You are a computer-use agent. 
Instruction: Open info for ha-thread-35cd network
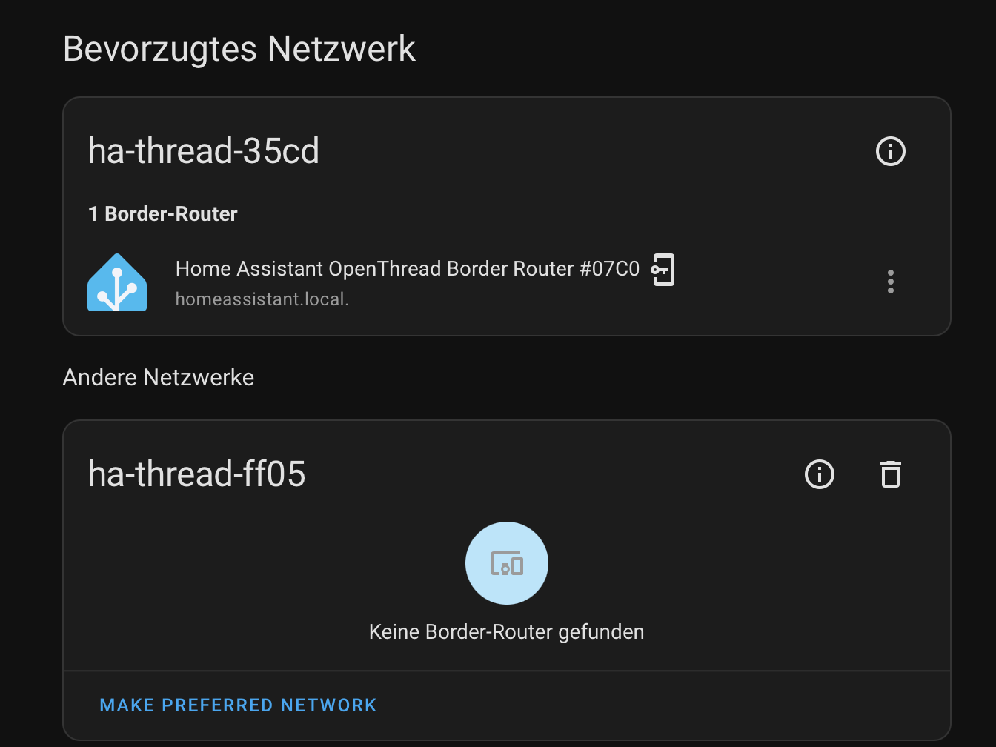coord(890,151)
